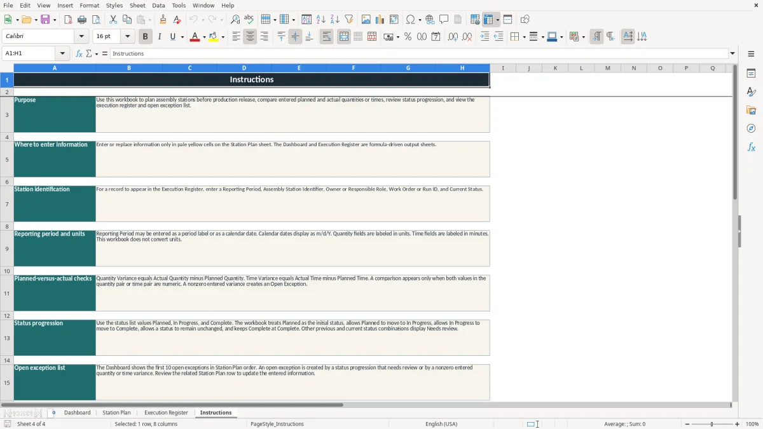The height and width of the screenshot is (429, 763).
Task: Toggle AutoFilter funnel icon
Action: point(349,20)
